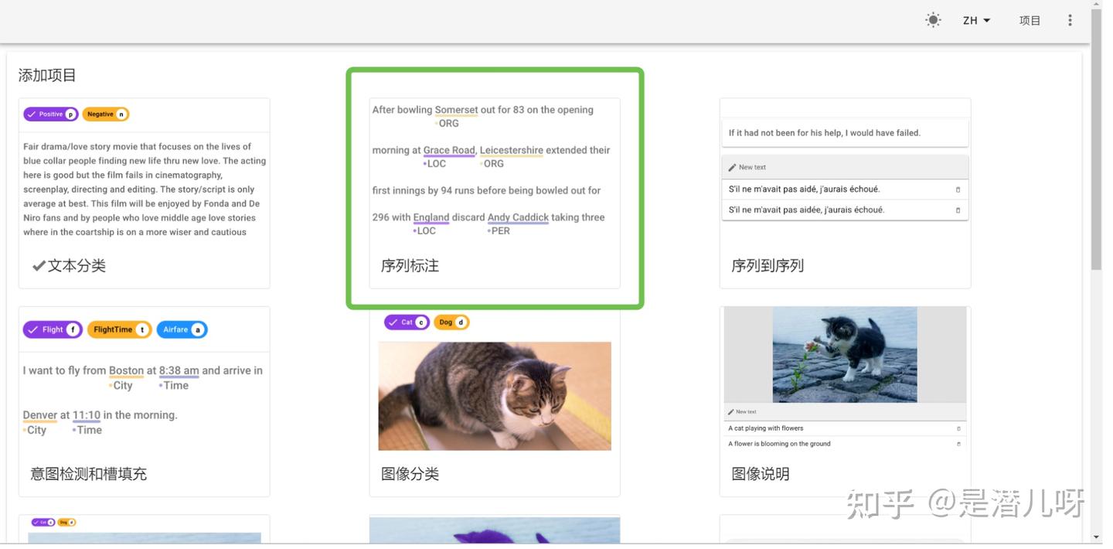1113x549 pixels.
Task: Click the Negative label chip
Action: (105, 114)
